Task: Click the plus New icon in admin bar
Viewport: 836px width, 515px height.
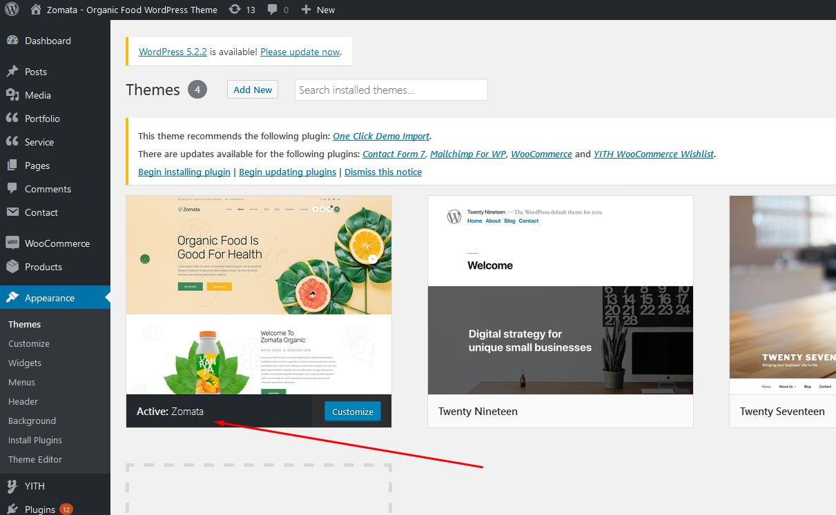Action: (x=307, y=10)
